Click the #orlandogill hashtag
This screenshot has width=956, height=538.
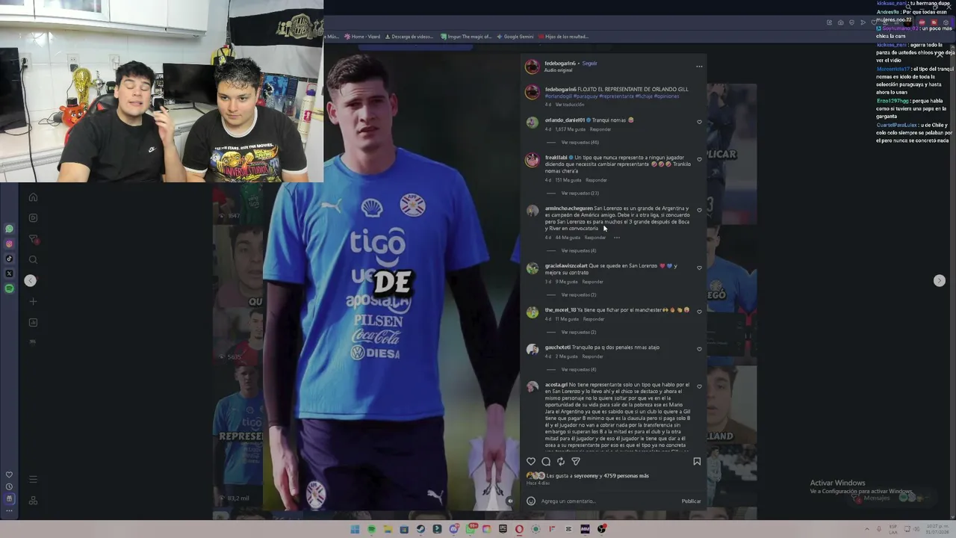(x=557, y=96)
